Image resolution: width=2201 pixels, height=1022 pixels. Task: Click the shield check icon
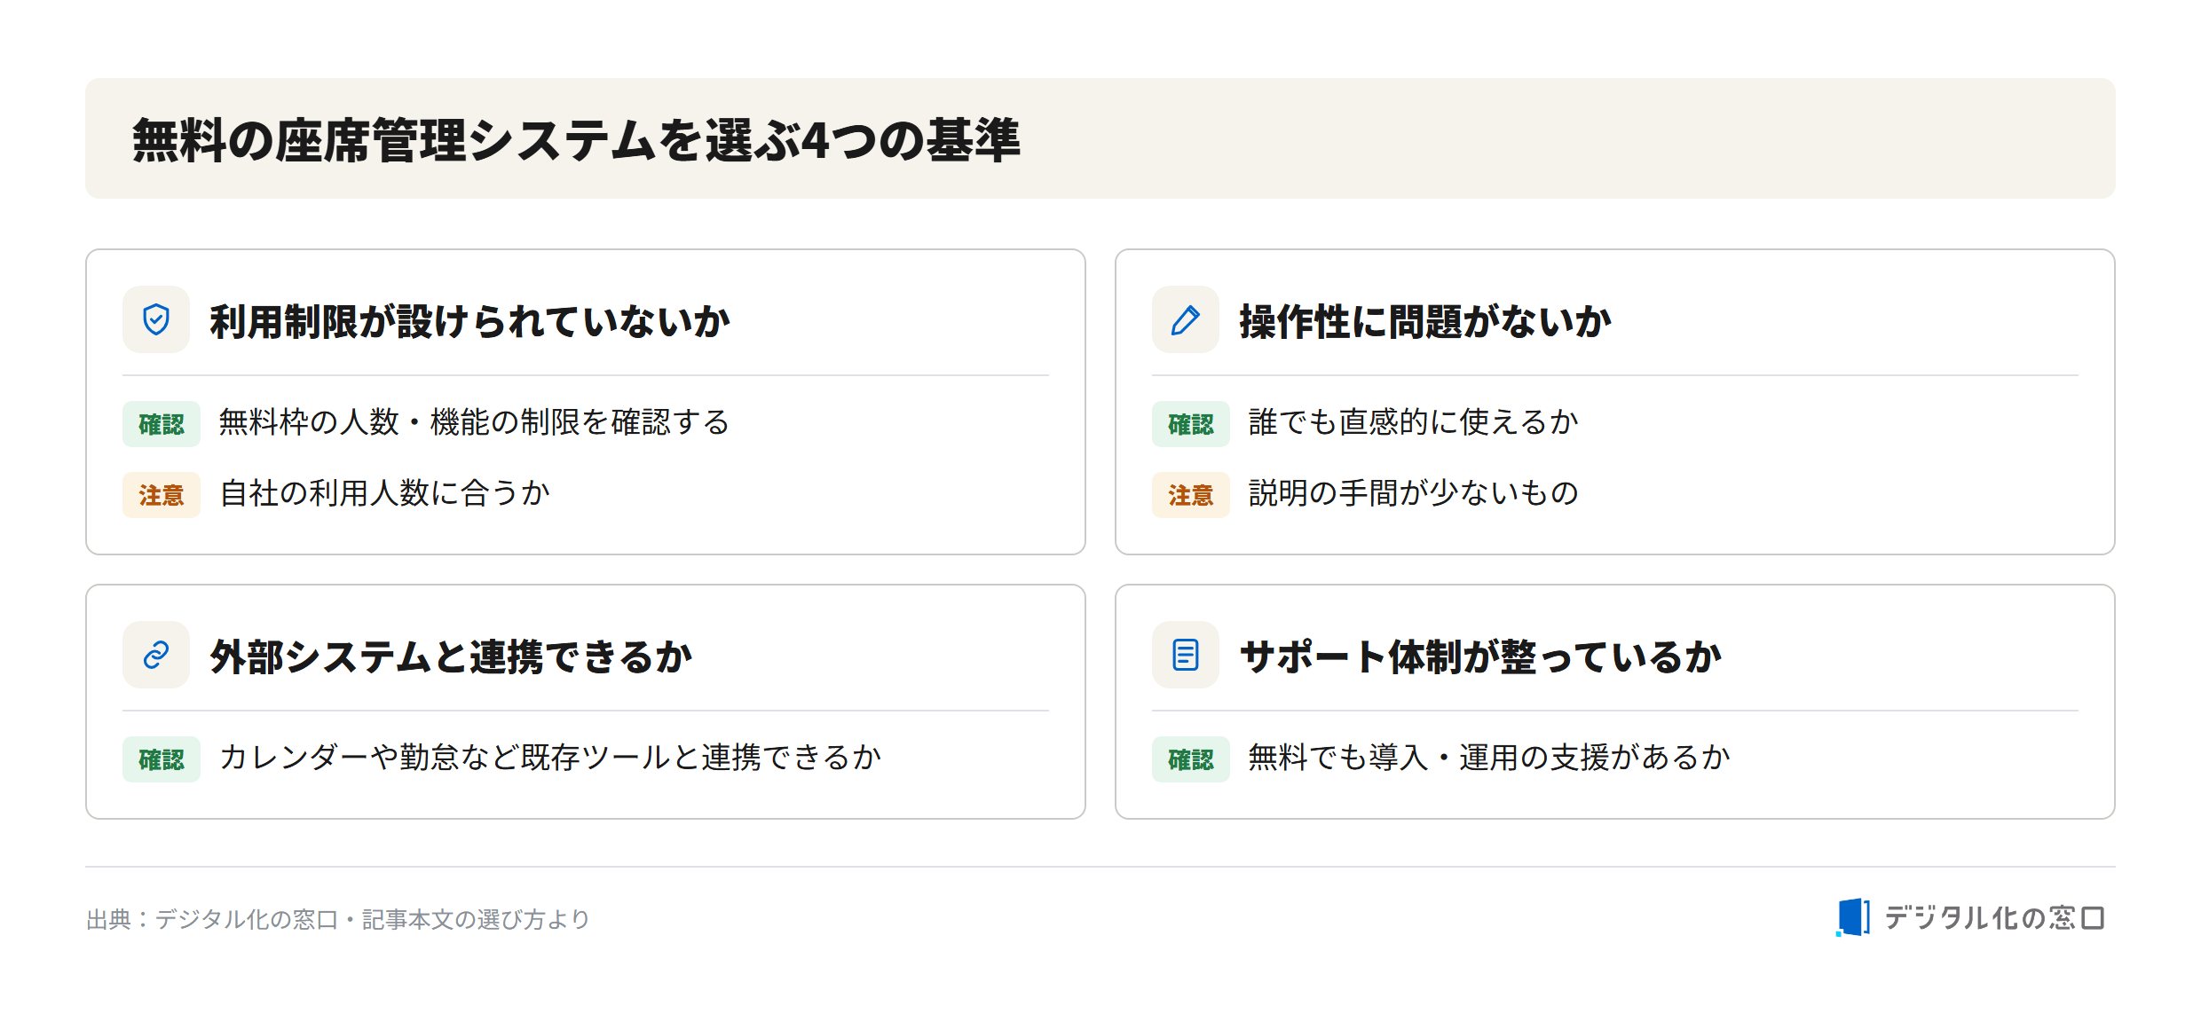[x=156, y=319]
